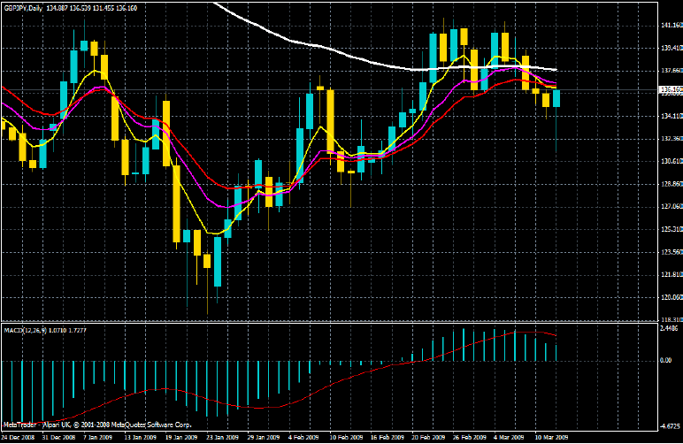This screenshot has width=683, height=444.
Task: Select the 4 Feb 2009 date label
Action: tap(303, 437)
